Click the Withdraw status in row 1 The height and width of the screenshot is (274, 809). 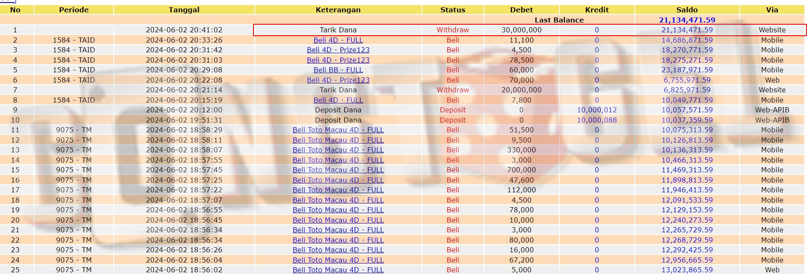[x=452, y=30]
